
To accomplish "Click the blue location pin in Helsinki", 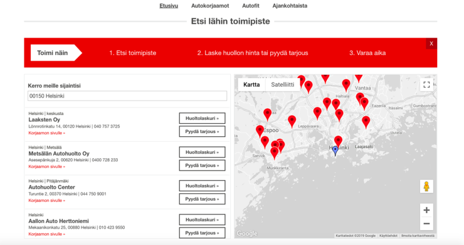I will pos(335,150).
